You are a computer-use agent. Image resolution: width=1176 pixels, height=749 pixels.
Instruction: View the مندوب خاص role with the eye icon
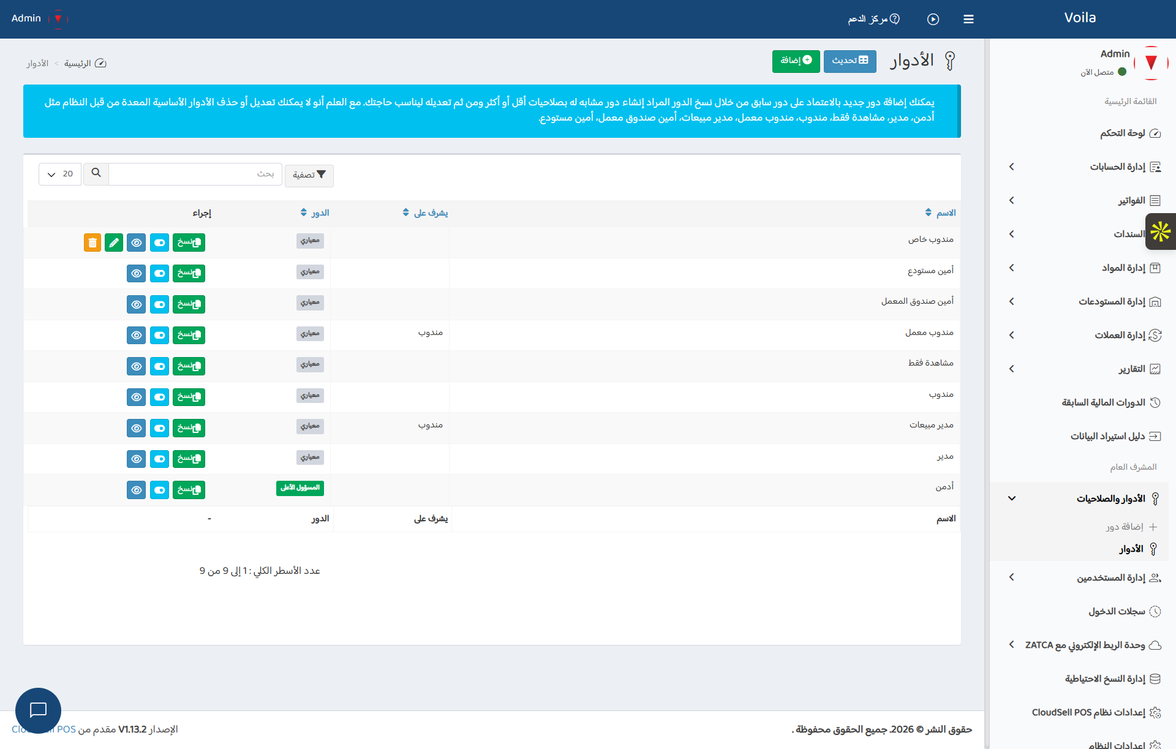click(137, 243)
